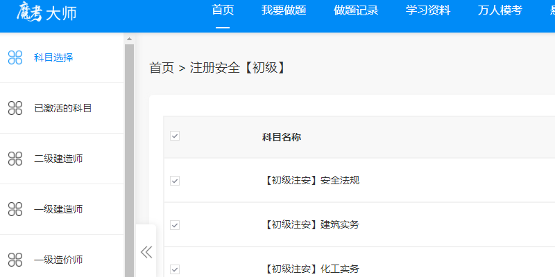This screenshot has width=555, height=277.
Task: Click the 【初级注安】安全法规 subject name
Action: pyautogui.click(x=311, y=181)
